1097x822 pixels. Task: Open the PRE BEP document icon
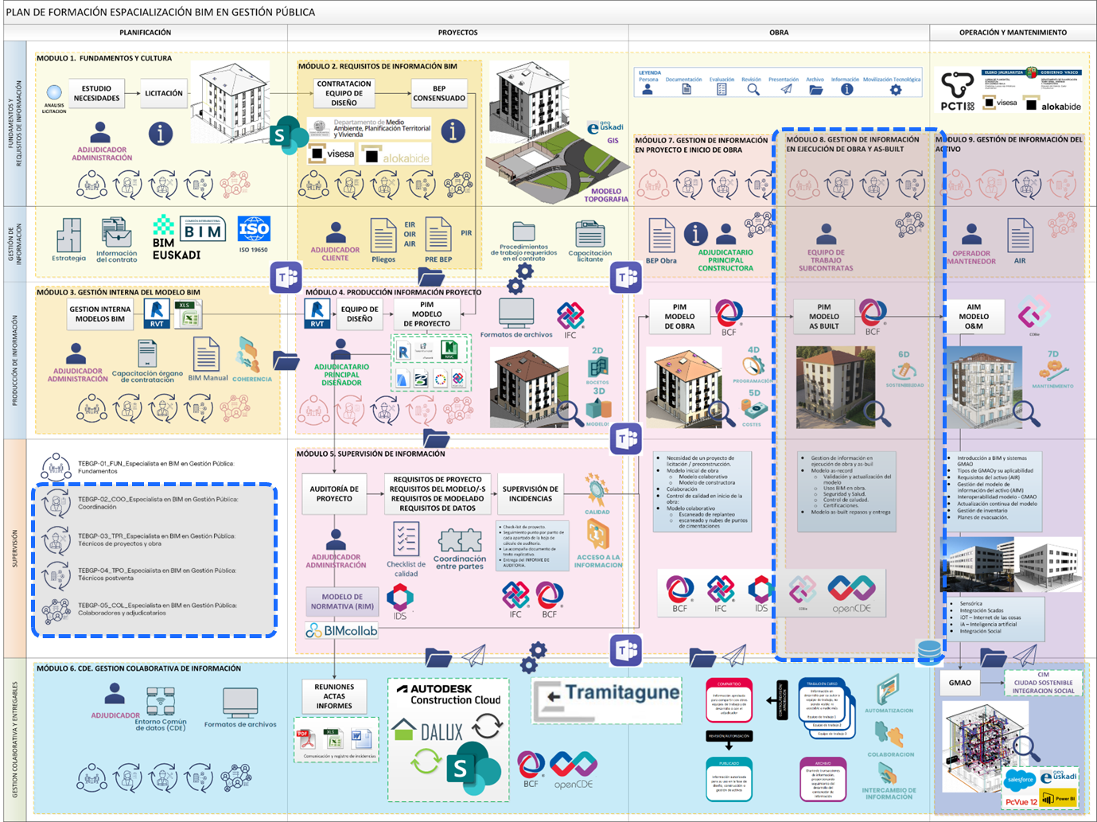coord(438,235)
